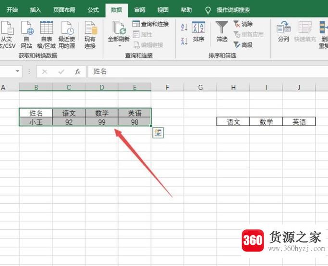
Task: Expand the Name Box dropdown arrow
Action: coord(18,71)
